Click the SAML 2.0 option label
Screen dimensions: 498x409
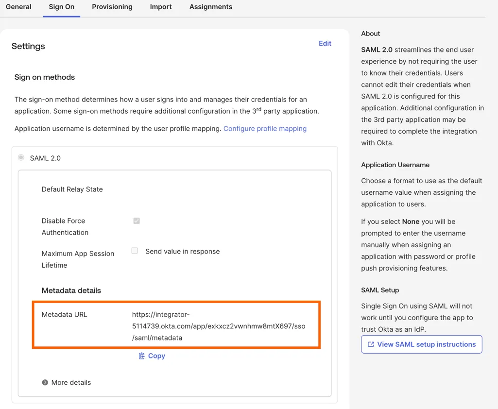tap(45, 158)
